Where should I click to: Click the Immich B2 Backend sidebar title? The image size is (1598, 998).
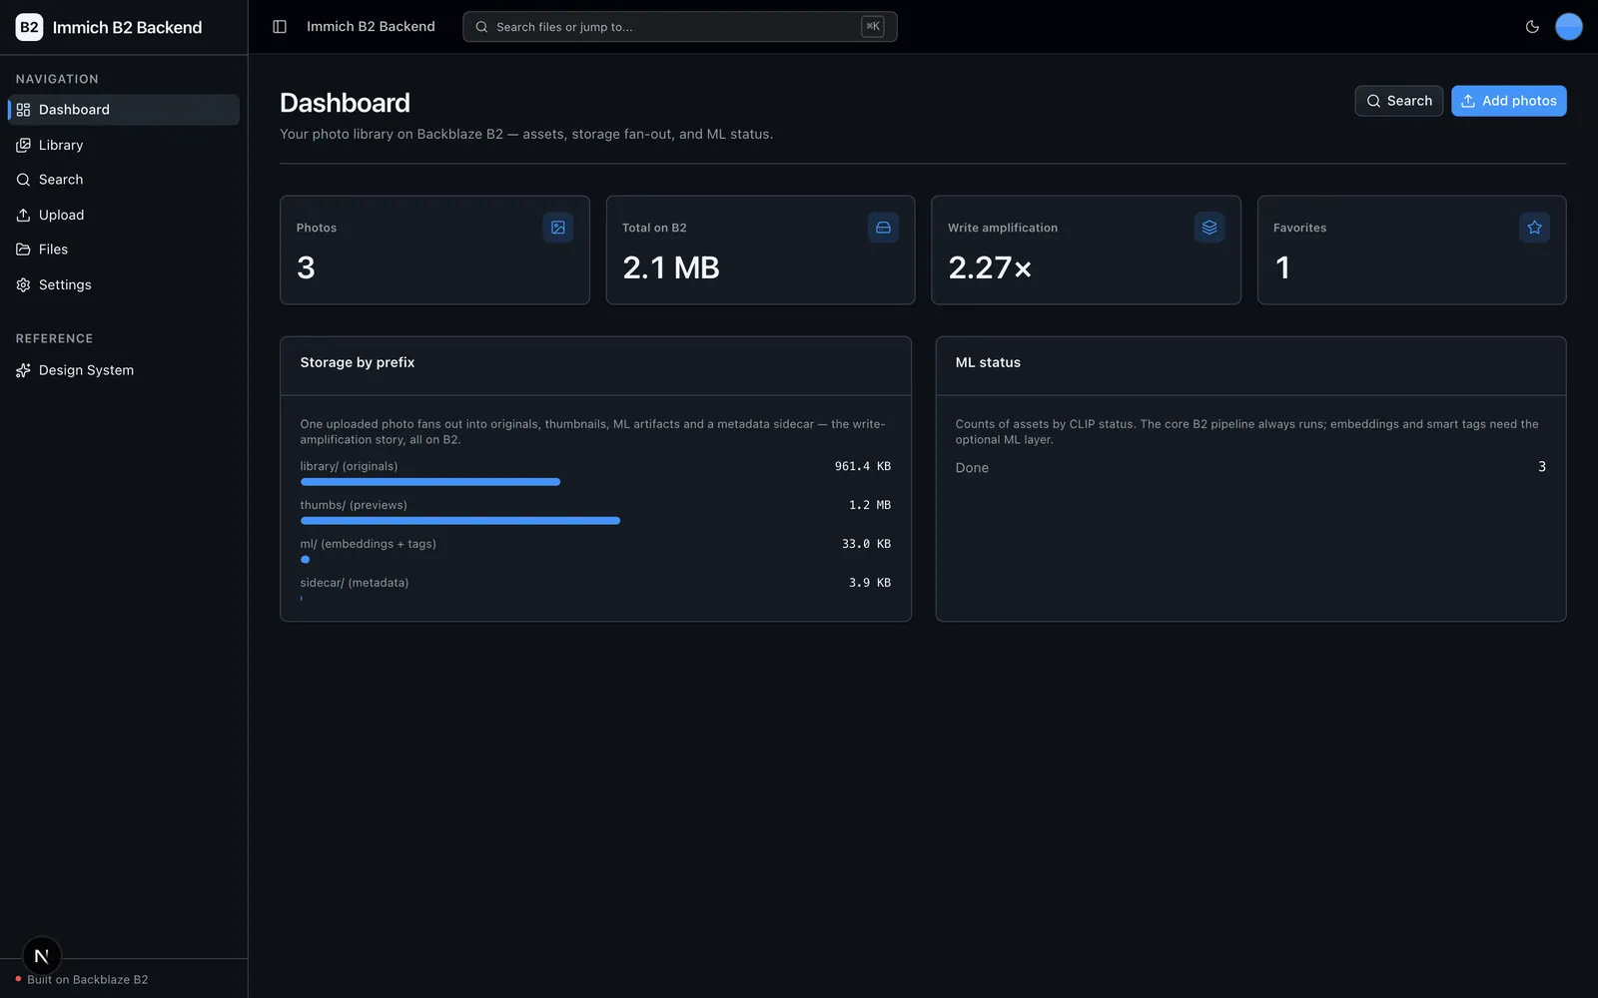coord(127,28)
